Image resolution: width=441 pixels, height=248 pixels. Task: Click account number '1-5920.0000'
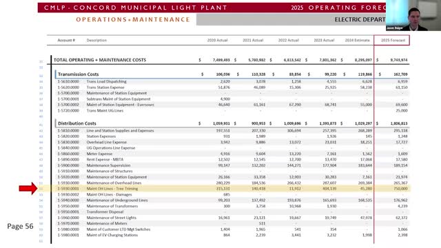point(68,177)
